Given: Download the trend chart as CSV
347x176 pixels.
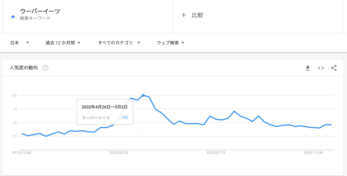Looking at the screenshot, I should tap(308, 68).
